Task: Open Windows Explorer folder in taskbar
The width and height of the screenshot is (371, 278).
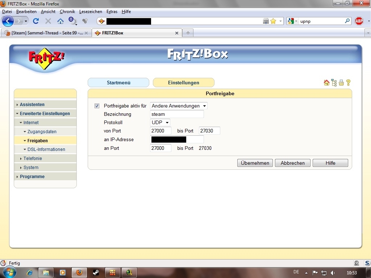Action: (46, 273)
